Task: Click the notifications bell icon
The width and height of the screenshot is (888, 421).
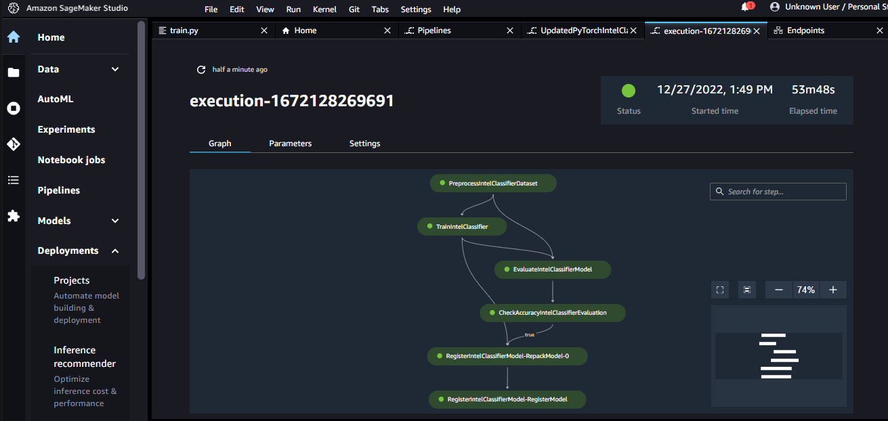Action: coord(746,7)
